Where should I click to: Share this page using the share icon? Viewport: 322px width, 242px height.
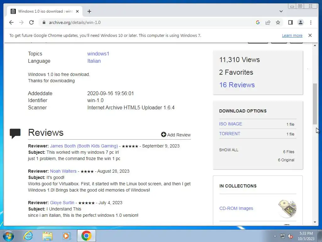268,22
